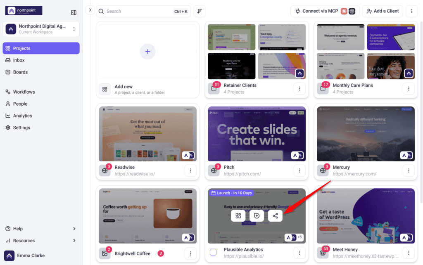Click the Launch - In 10 Days tag
This screenshot has width=423, height=265.
click(x=231, y=193)
